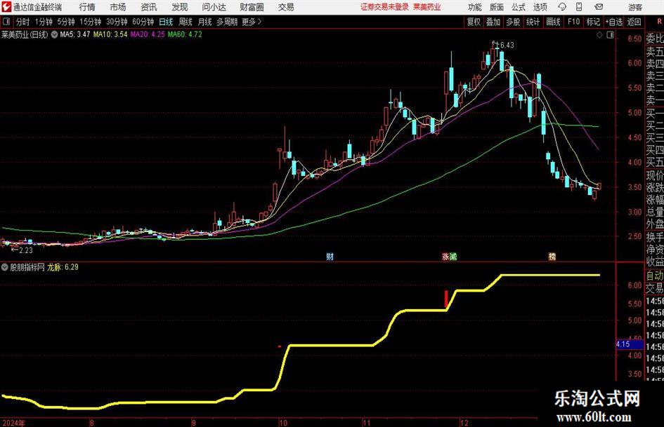The width and height of the screenshot is (664, 427).
Task: Switch to 15分钟 period
Action: tap(91, 22)
